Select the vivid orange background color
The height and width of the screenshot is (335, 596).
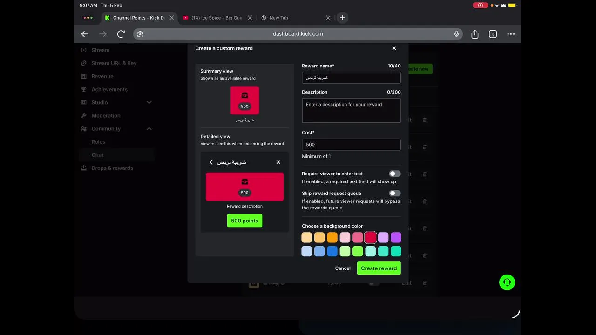332,237
